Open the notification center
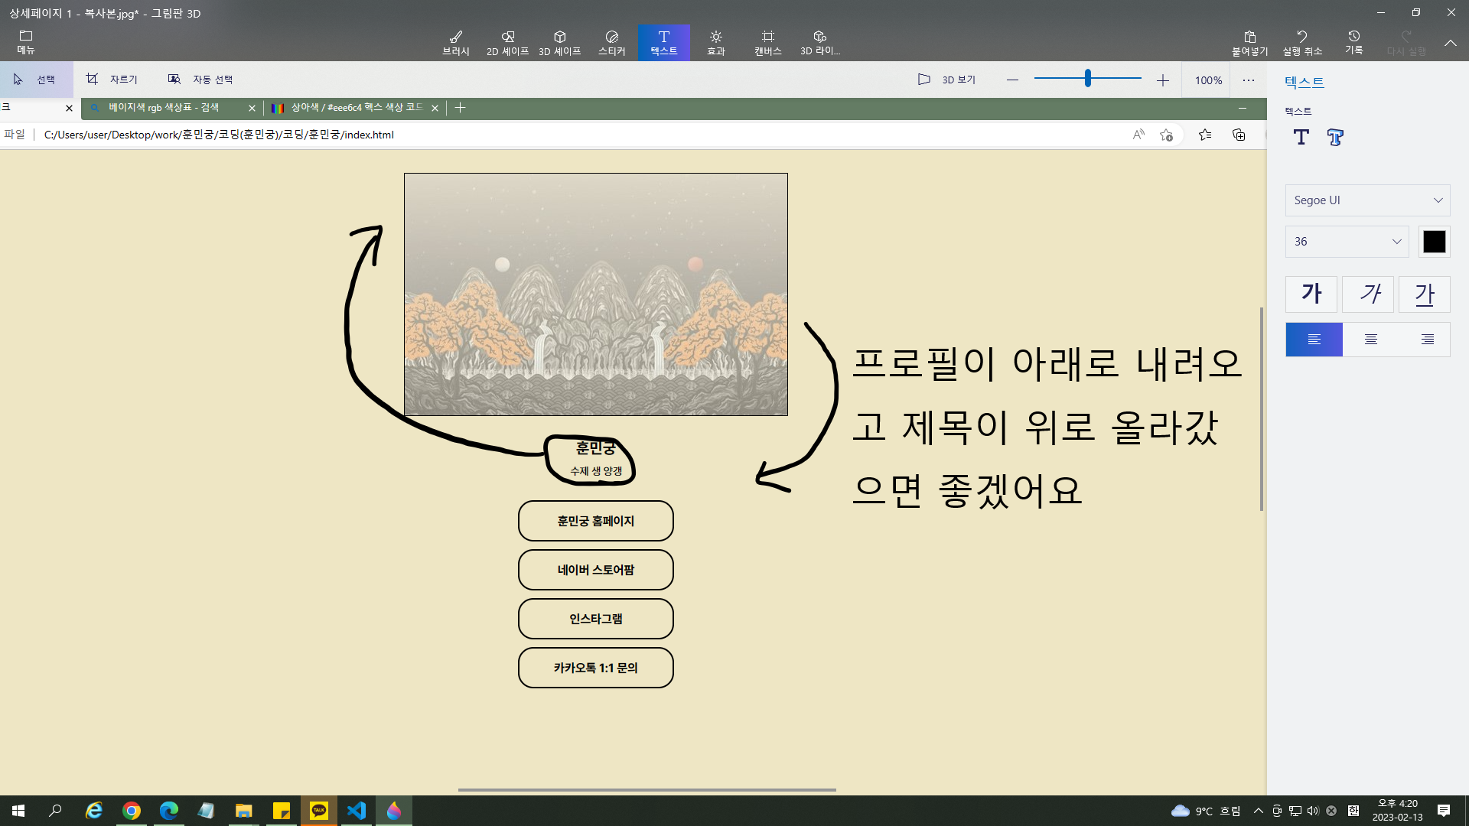 1444,811
